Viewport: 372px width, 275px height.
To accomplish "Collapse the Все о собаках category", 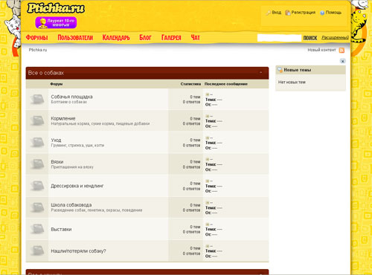I will click(x=260, y=73).
